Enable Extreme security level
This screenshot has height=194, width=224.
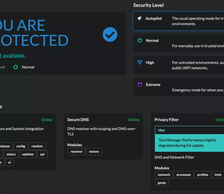click(x=153, y=85)
